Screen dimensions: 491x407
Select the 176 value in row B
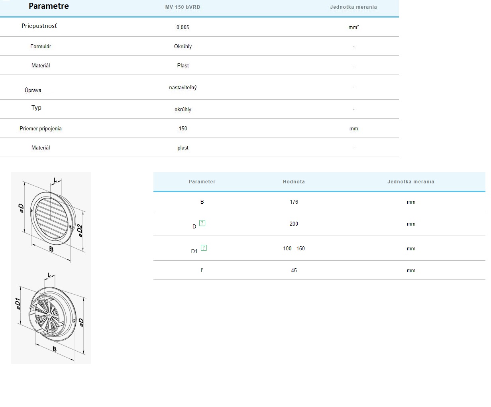tap(294, 202)
